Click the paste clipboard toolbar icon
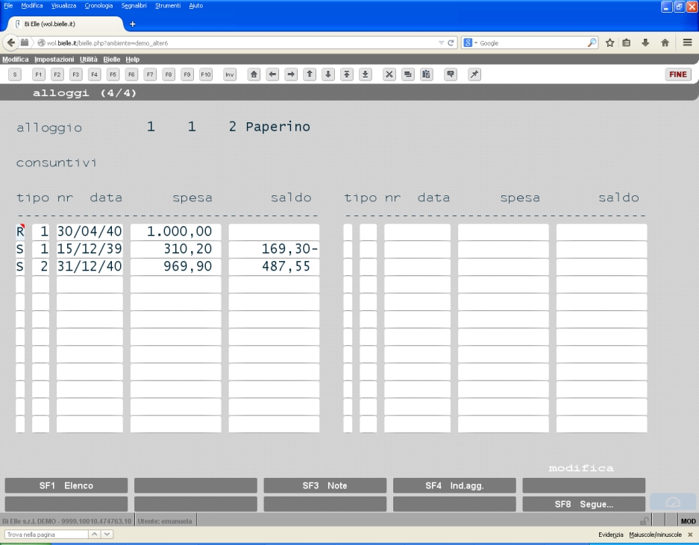699x545 pixels. pos(426,75)
